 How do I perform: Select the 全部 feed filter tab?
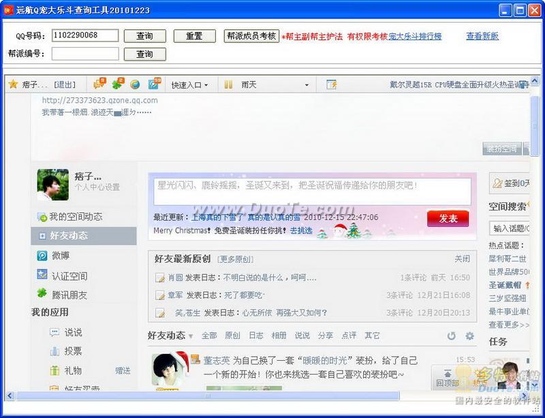[209, 336]
